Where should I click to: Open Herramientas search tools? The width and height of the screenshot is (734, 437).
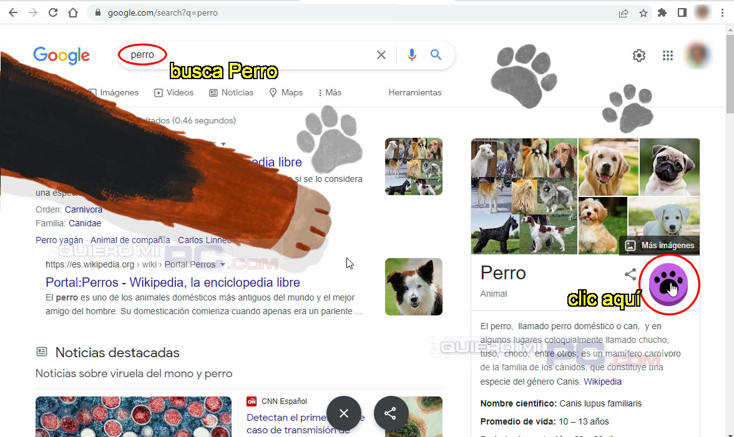[x=414, y=92]
